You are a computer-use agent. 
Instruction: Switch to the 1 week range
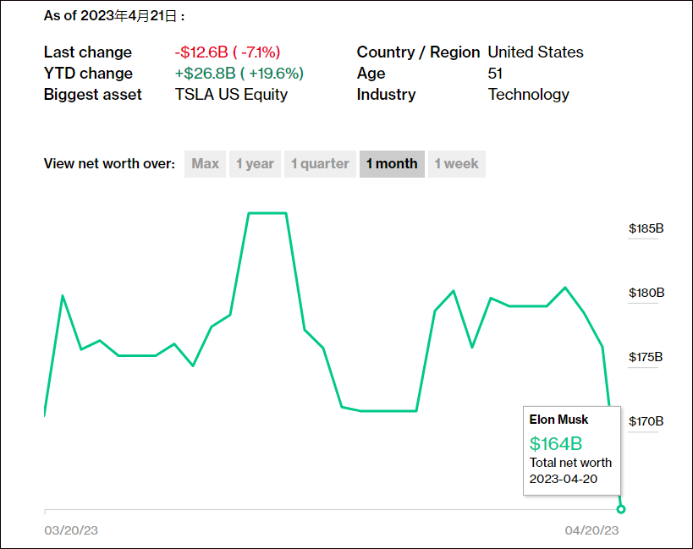[456, 164]
